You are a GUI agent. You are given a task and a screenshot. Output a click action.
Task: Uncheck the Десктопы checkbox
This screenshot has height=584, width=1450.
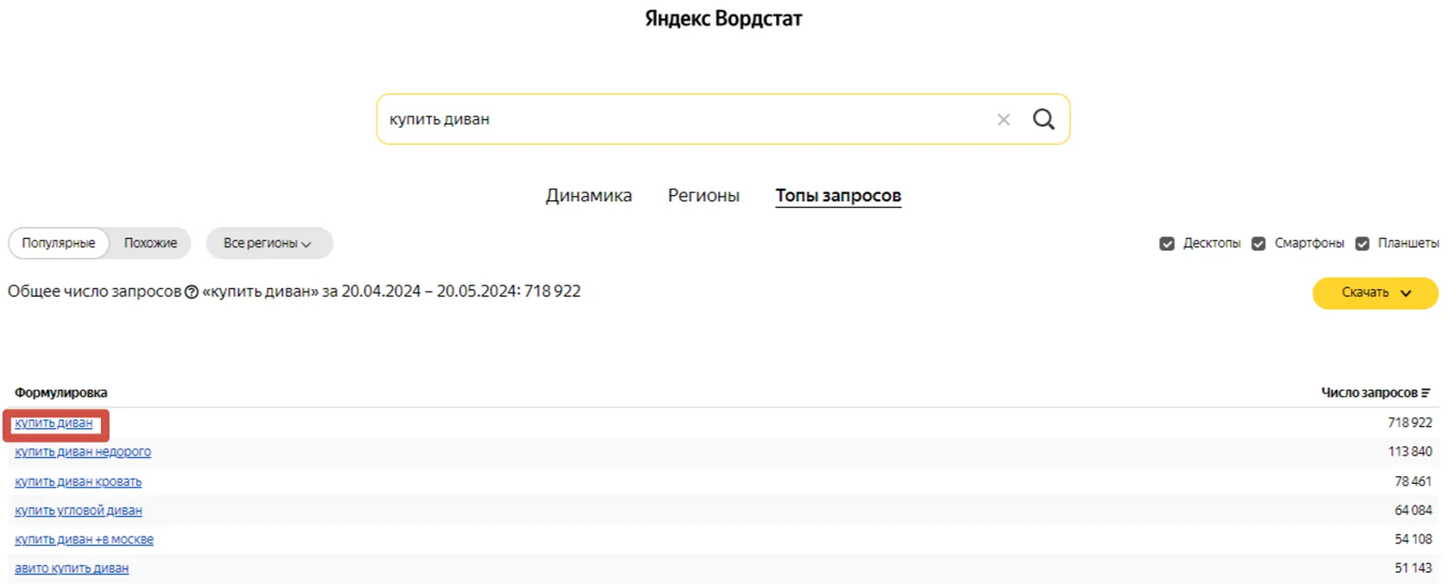[1167, 243]
